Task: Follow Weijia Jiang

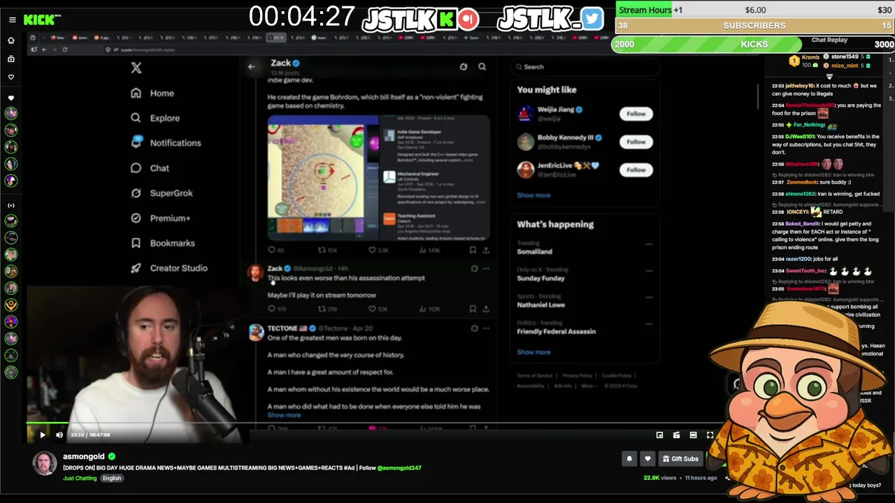Action: [636, 113]
